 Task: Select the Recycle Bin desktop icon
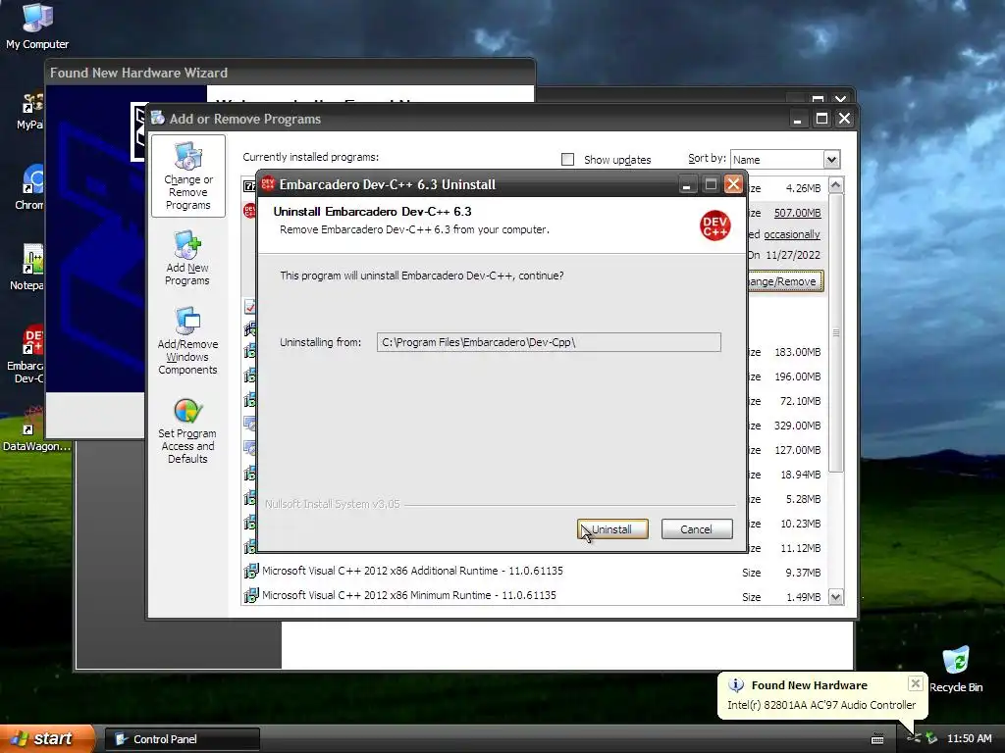[x=956, y=670]
